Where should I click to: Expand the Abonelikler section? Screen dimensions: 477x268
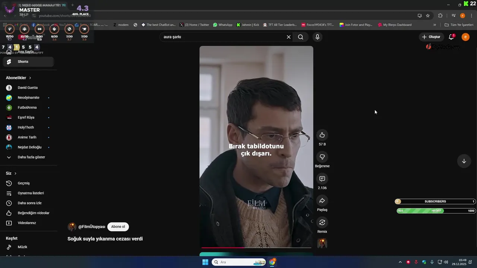coord(19,78)
